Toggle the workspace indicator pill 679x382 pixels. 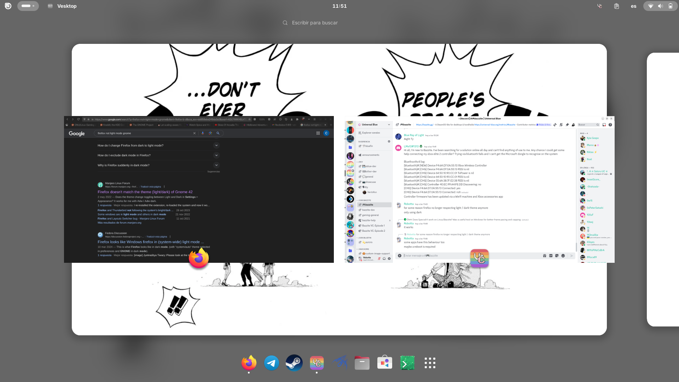coord(28,6)
